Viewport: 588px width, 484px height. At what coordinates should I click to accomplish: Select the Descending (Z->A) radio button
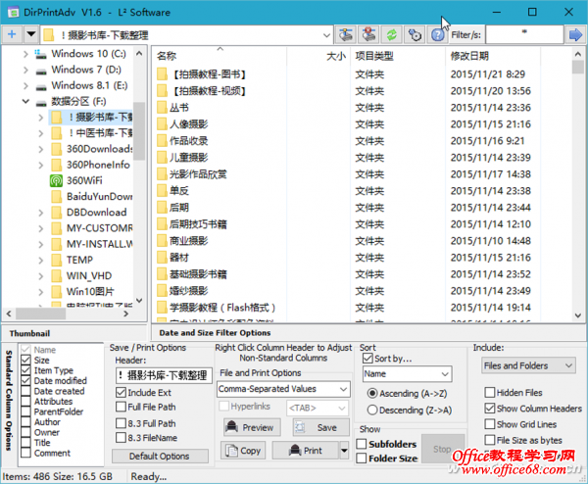coord(372,411)
